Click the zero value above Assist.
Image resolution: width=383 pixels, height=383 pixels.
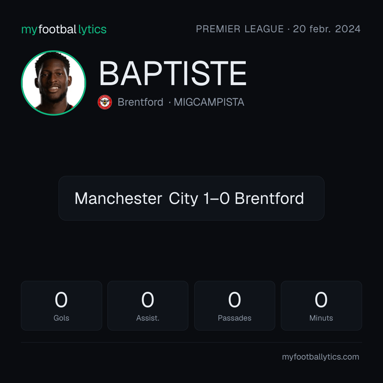tap(148, 300)
